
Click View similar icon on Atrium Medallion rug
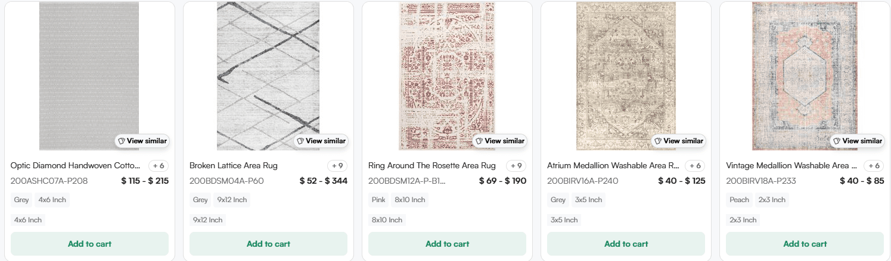coord(658,141)
